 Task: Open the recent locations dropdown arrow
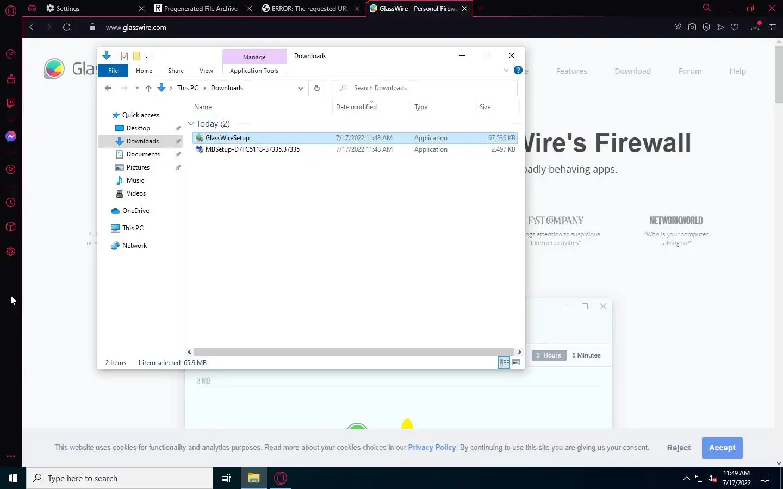pos(137,88)
